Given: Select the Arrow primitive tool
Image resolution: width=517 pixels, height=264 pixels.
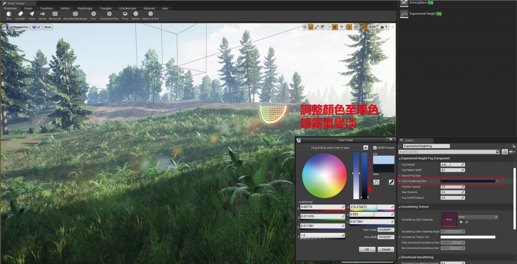Looking at the screenshot, I should 42,16.
